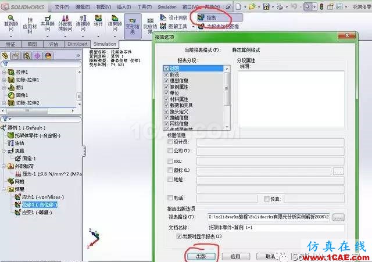
Task: Click the 应用 apply button
Action: pos(235,256)
